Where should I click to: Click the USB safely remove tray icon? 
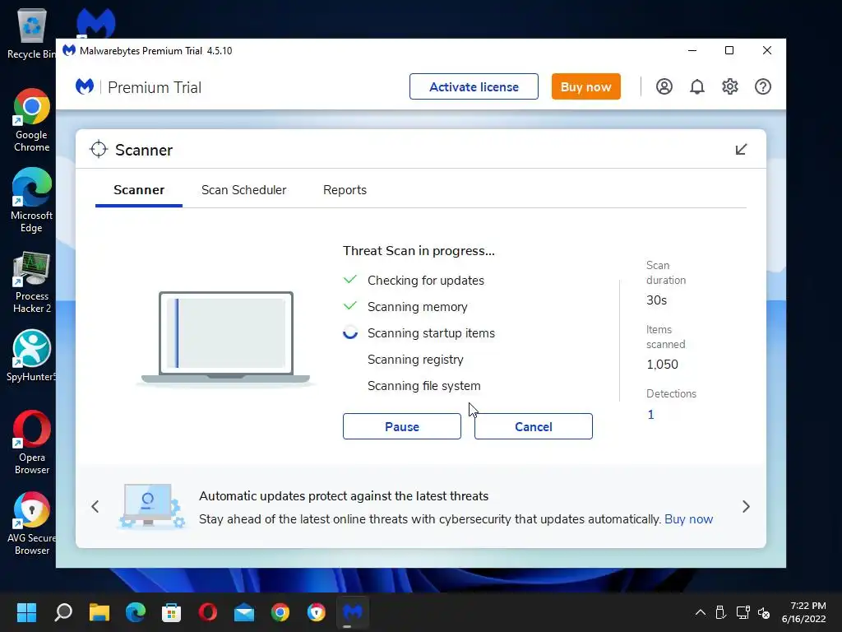720,612
